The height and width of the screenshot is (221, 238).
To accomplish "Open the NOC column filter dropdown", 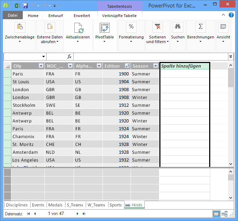I will coord(70,66).
